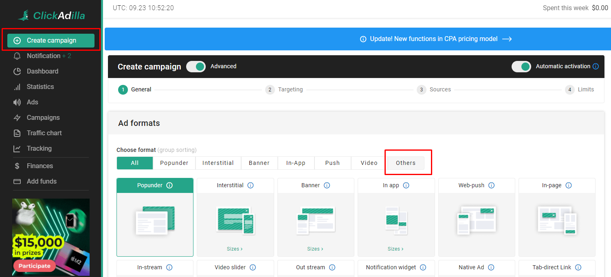611x277 pixels.
Task: Select the Push format tab
Action: click(332, 162)
